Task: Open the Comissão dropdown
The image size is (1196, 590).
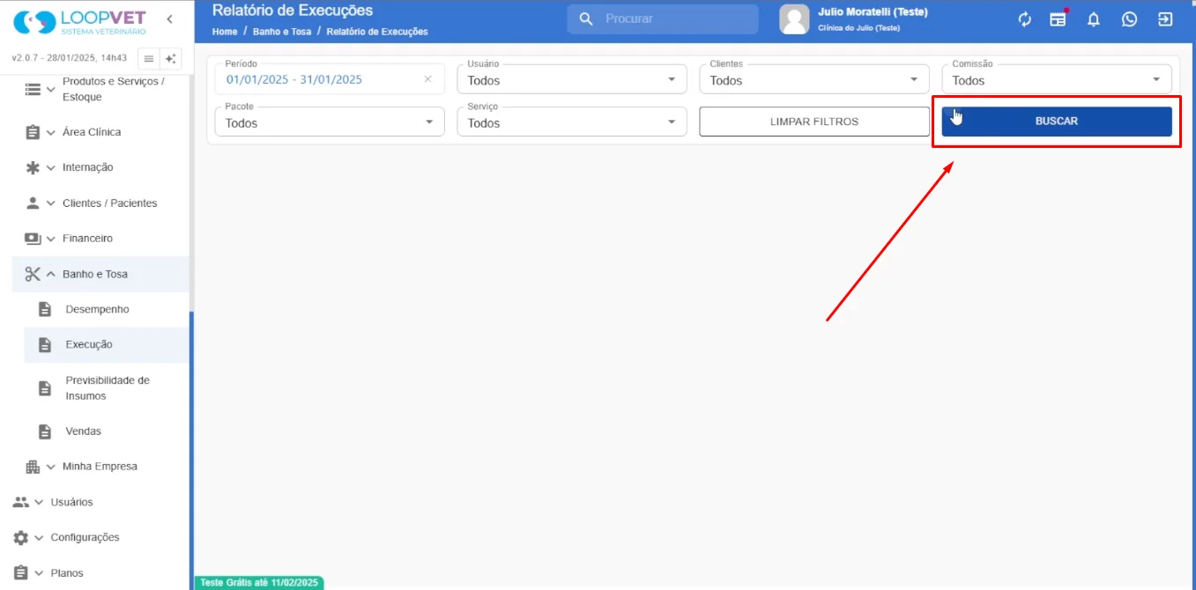Action: 1057,79
